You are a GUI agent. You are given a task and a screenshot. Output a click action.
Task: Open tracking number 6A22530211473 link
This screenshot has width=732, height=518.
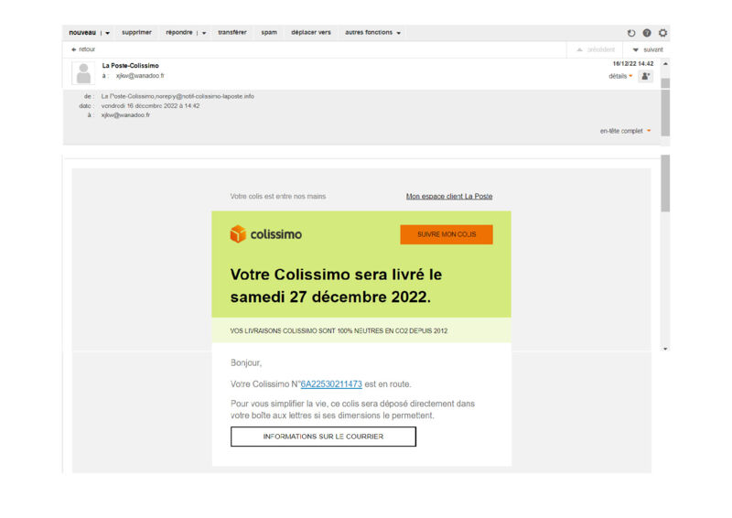tap(331, 384)
